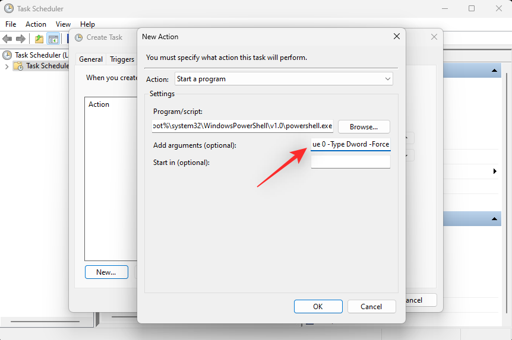Viewport: 512px width, 340px height.
Task: Click the Forward arrow toolbar icon
Action: [21, 39]
